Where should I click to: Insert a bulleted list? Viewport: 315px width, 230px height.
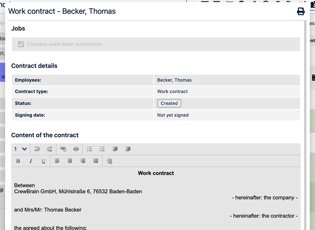click(x=102, y=149)
